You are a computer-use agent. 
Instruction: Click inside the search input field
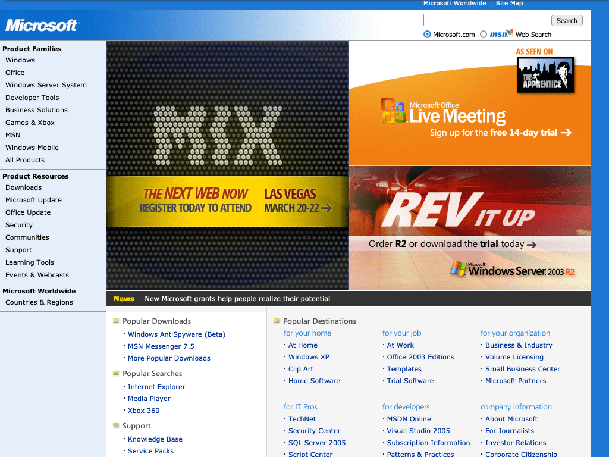coord(485,20)
